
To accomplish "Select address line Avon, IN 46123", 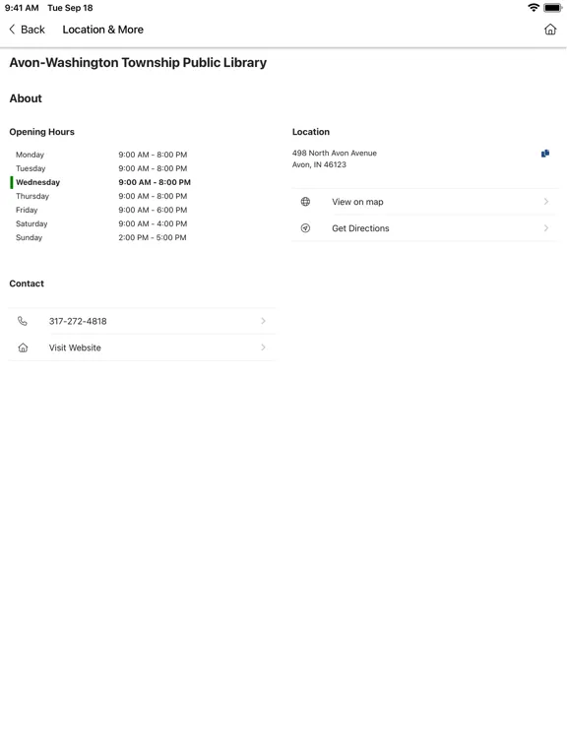I will tap(319, 165).
